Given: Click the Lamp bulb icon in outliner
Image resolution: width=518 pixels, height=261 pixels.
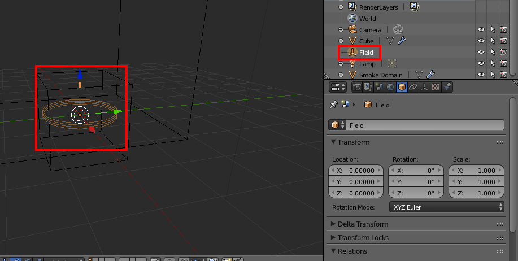Looking at the screenshot, I should (x=352, y=63).
